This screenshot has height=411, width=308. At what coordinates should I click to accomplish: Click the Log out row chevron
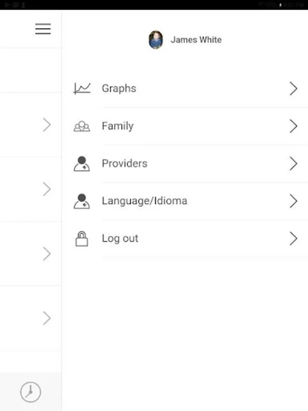point(293,238)
